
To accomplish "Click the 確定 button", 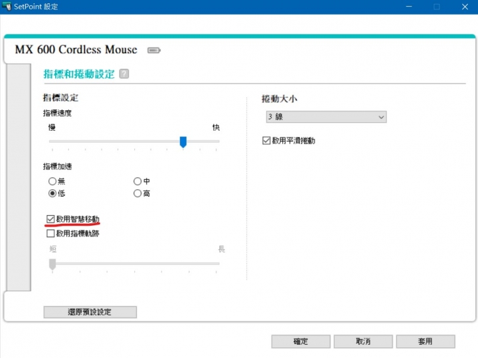I will pyautogui.click(x=301, y=341).
